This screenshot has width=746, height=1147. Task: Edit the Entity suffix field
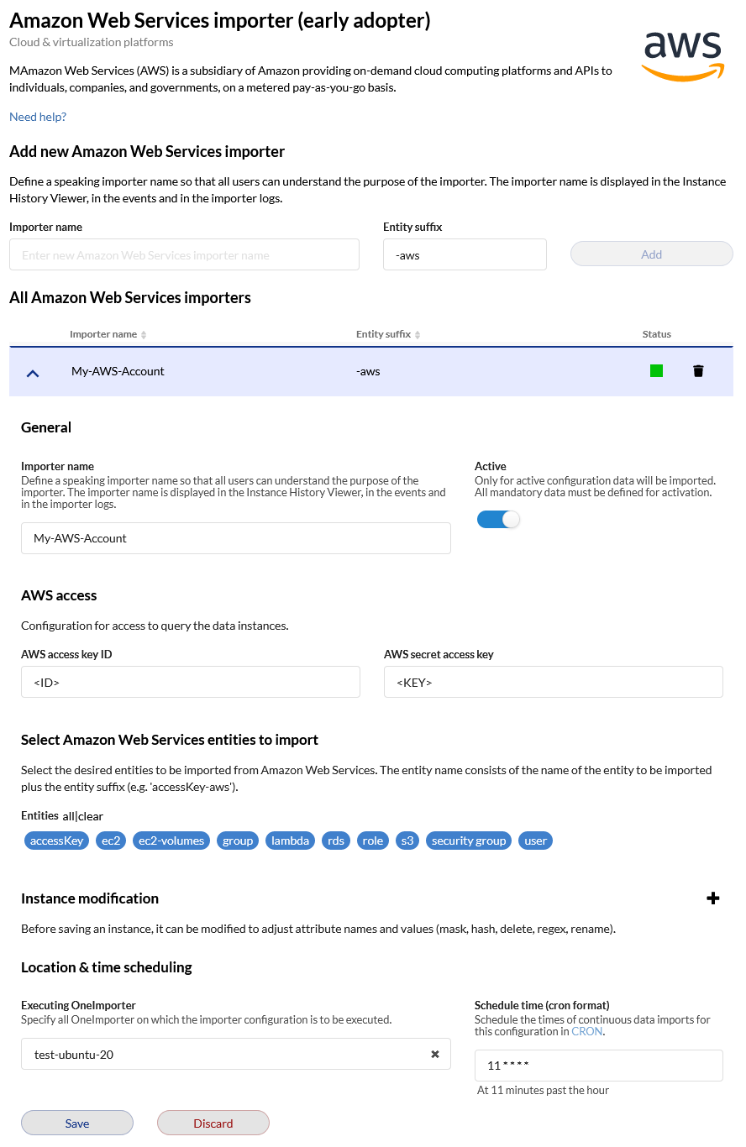465,255
